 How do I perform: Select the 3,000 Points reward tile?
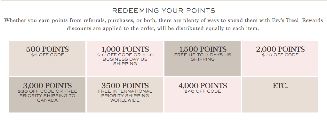coord(47,95)
